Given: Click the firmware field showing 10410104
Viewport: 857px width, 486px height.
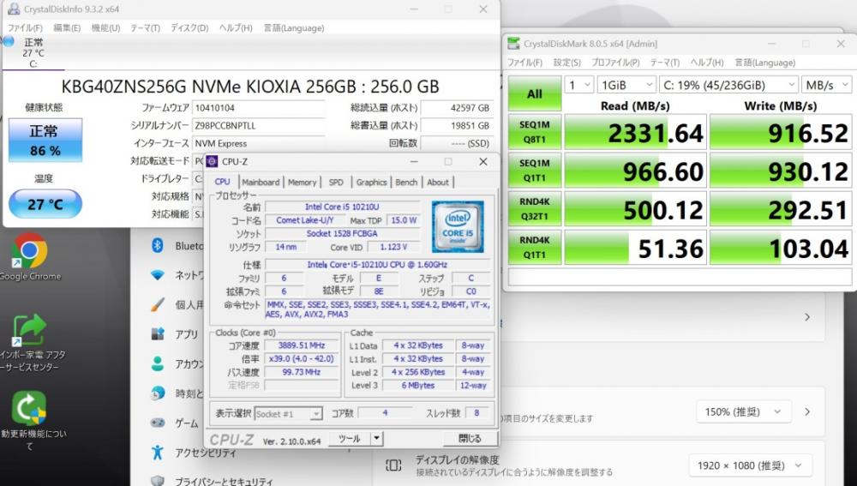Looking at the screenshot, I should click(259, 108).
